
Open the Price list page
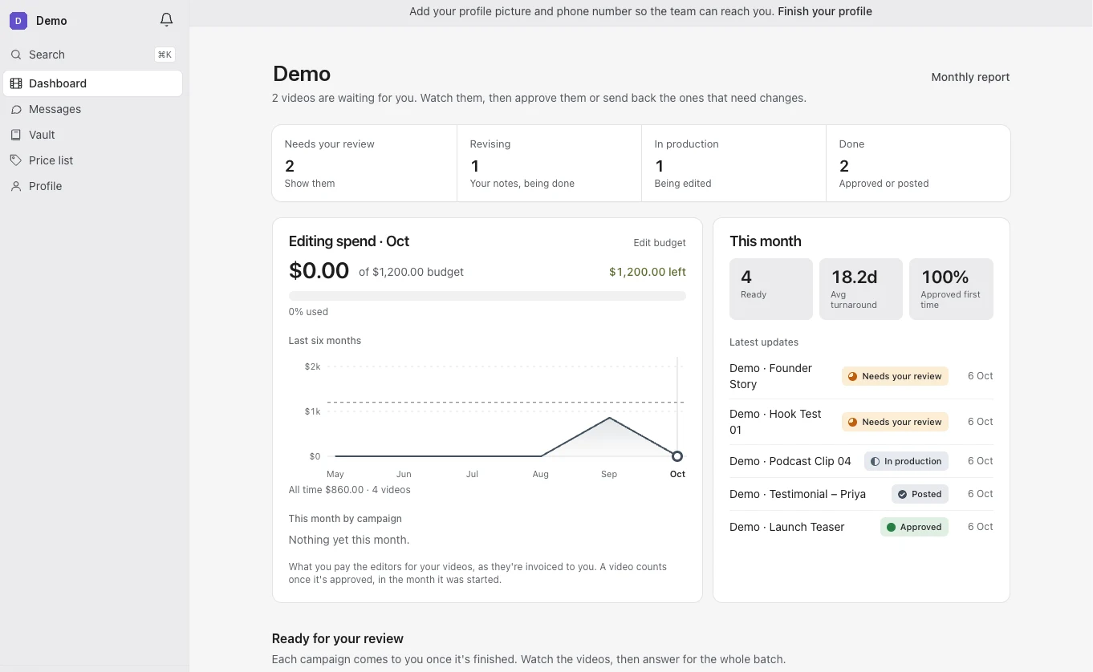(x=93, y=160)
